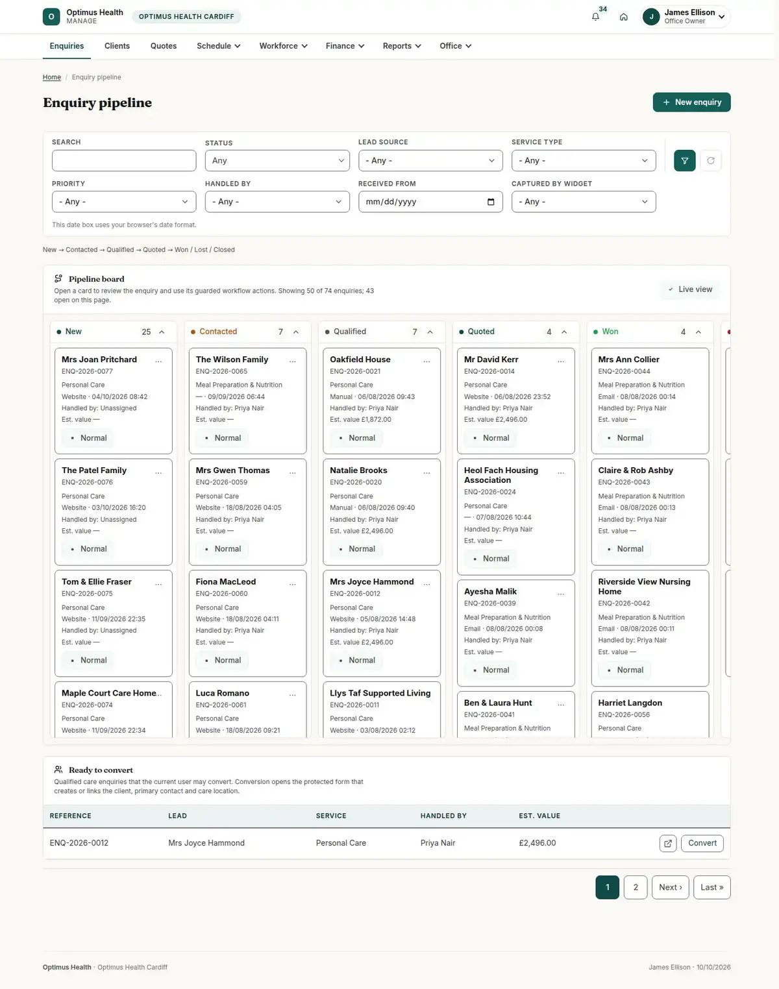Click the Received From date field
This screenshot has width=779, height=989.
(430, 202)
